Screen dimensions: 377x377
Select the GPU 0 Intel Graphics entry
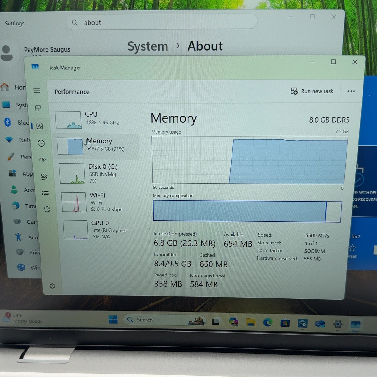101,229
